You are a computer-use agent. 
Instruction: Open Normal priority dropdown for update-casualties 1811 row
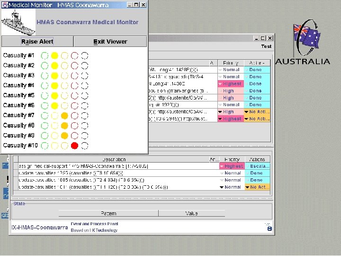(x=232, y=187)
